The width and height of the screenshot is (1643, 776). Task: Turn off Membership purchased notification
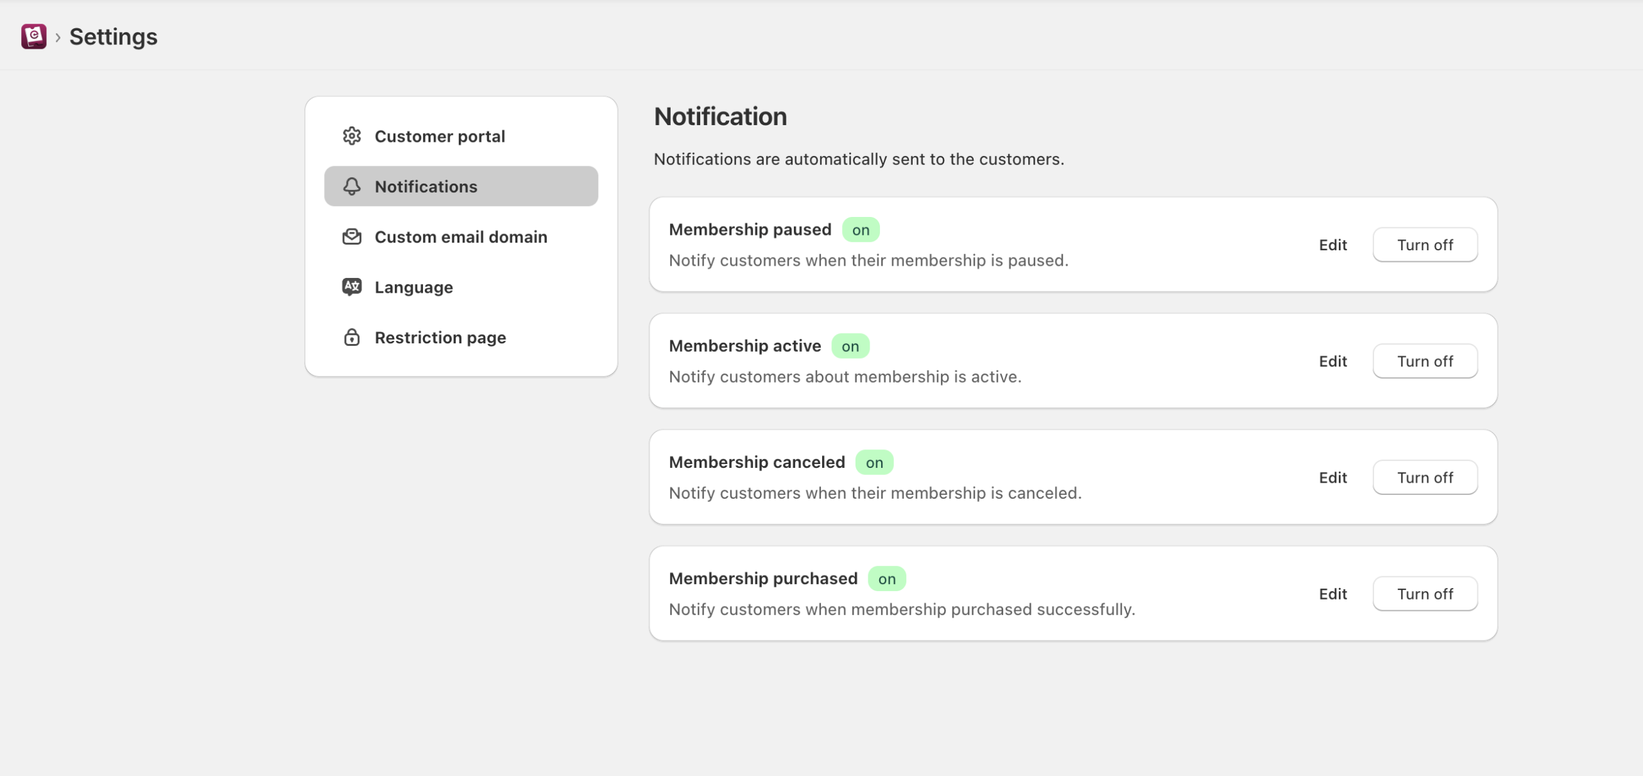point(1425,594)
